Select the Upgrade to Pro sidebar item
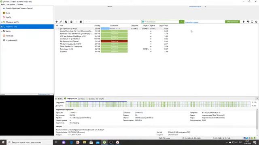259x145 pixels. click(x=12, y=22)
